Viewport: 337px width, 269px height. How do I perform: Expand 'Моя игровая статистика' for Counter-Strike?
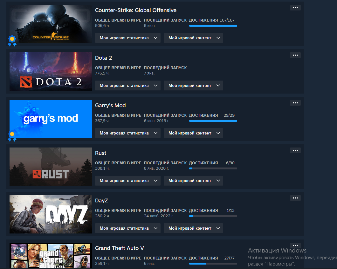point(128,38)
